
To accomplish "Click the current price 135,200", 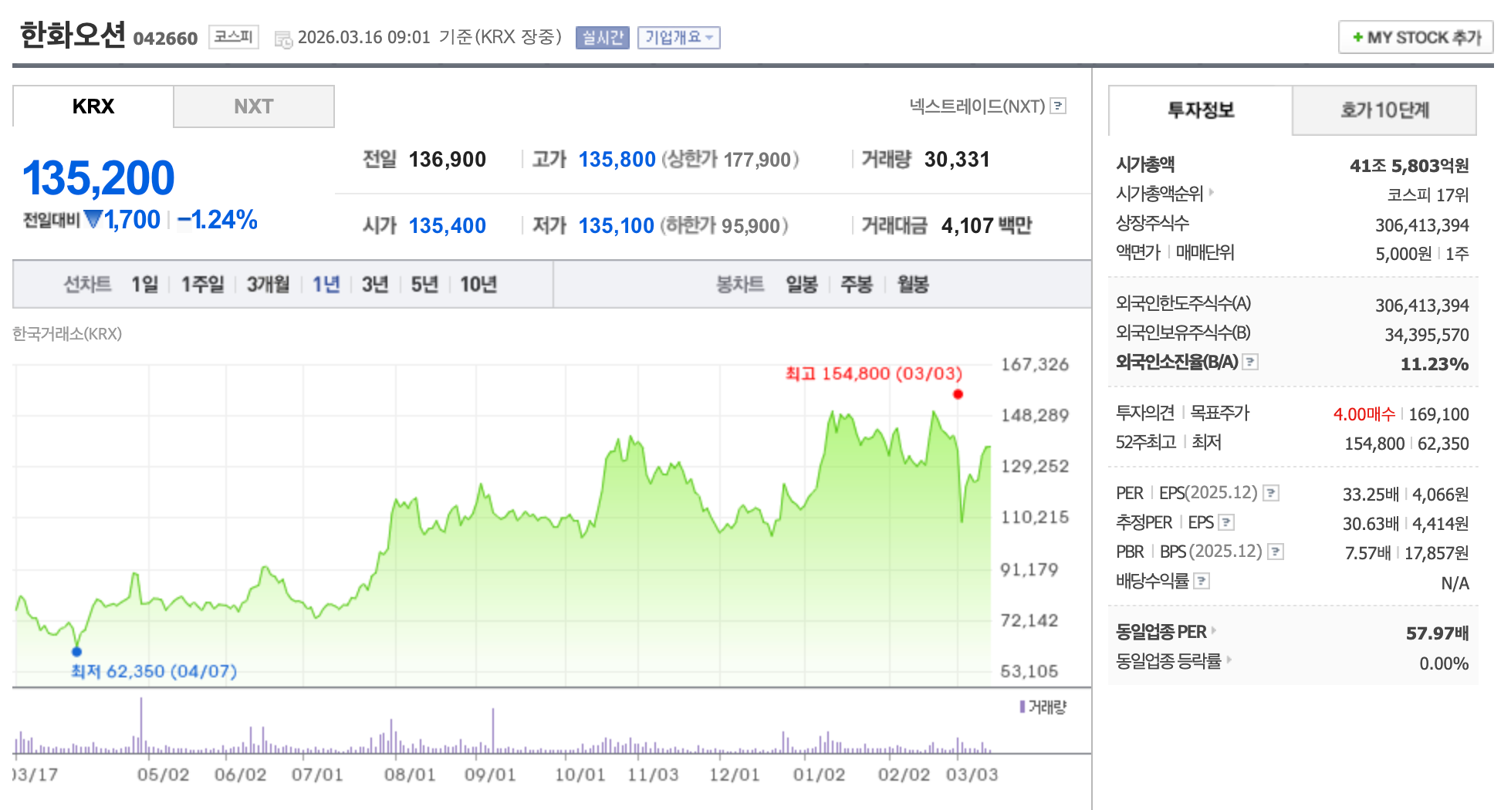I will 99,178.
